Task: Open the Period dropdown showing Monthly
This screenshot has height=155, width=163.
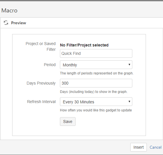Action: pyautogui.click(x=96, y=65)
